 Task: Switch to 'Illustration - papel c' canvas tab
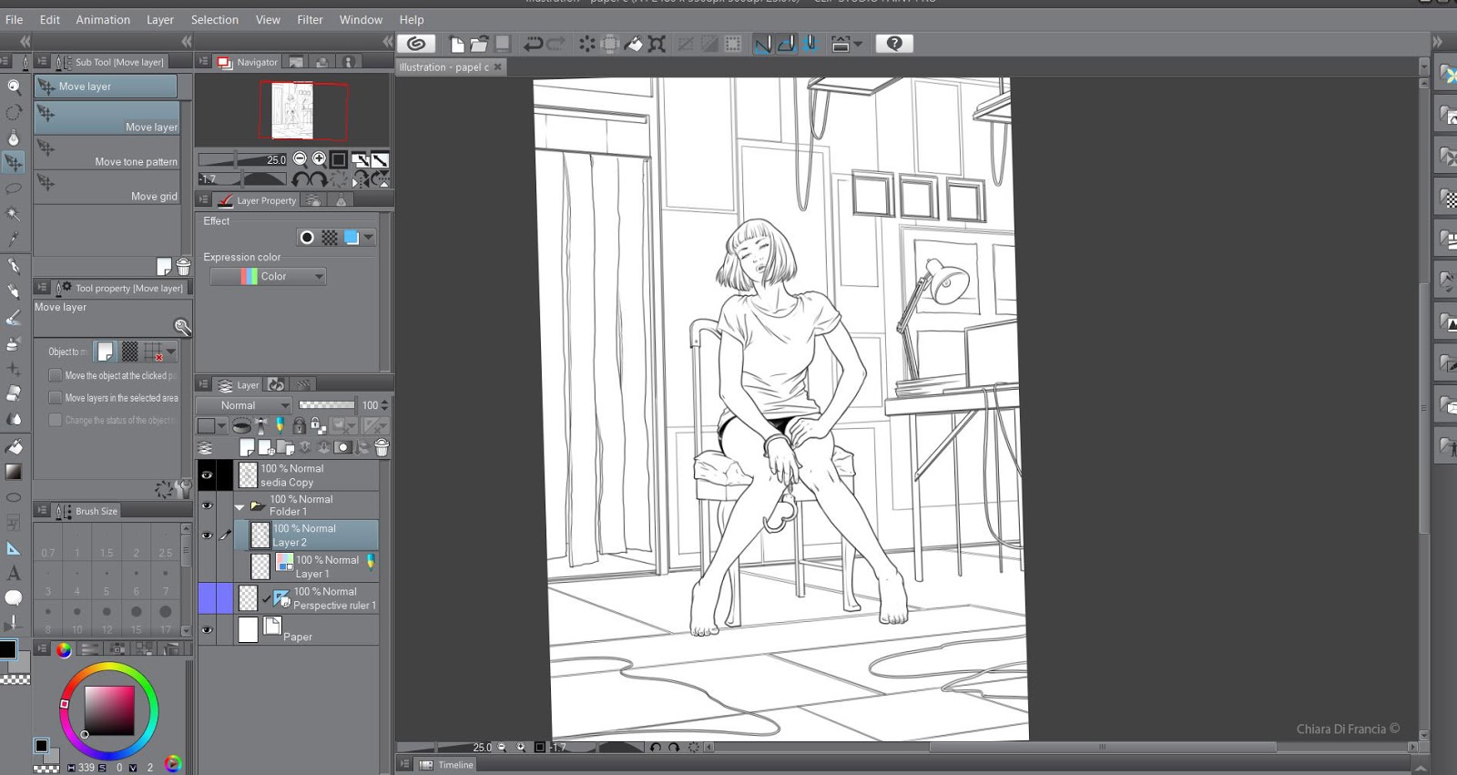coord(444,67)
